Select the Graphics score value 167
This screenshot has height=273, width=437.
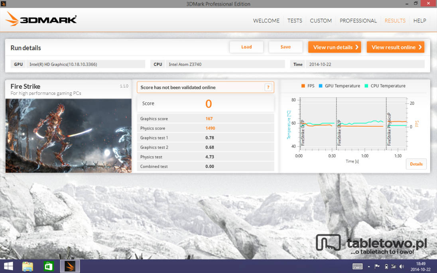point(209,119)
